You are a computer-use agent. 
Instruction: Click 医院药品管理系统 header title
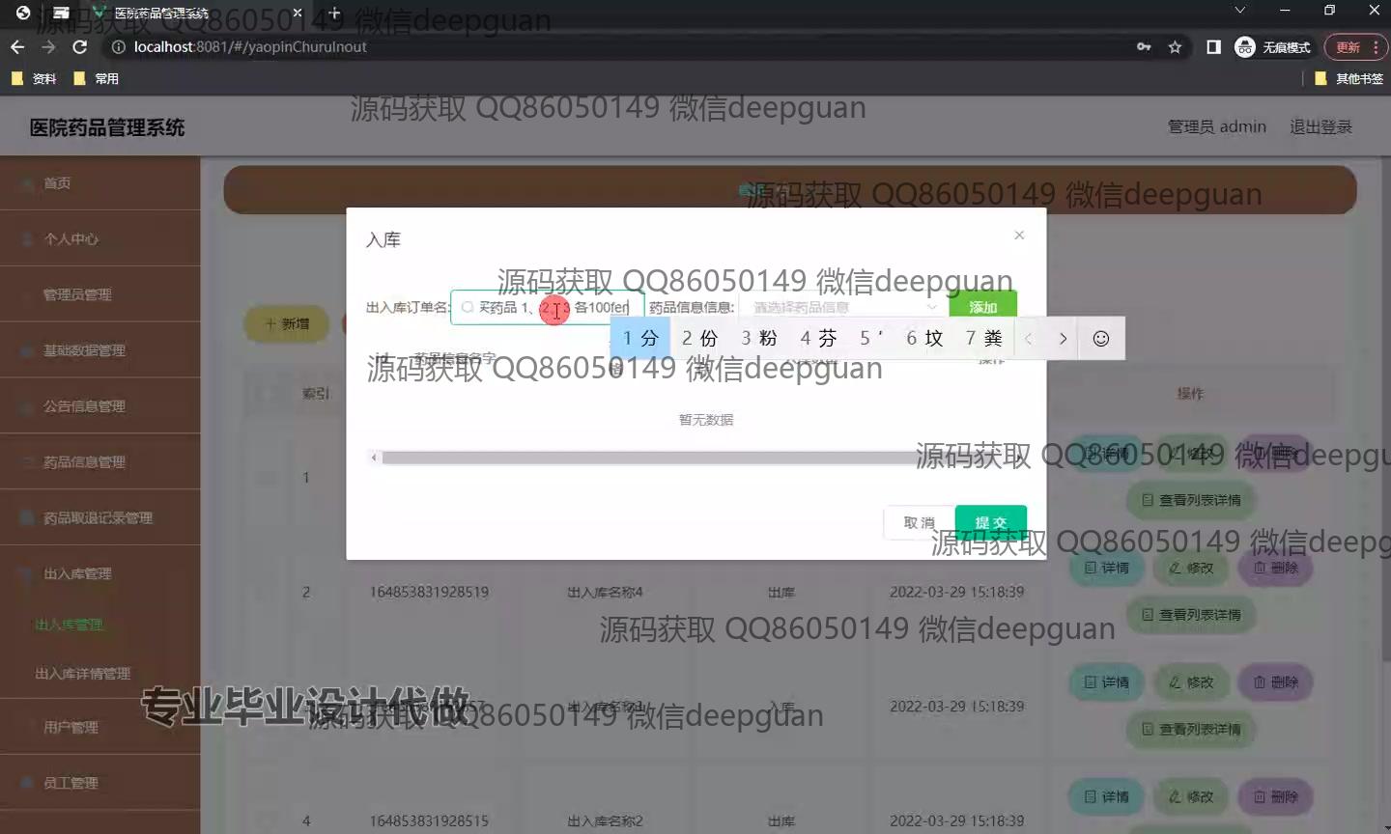pos(107,127)
